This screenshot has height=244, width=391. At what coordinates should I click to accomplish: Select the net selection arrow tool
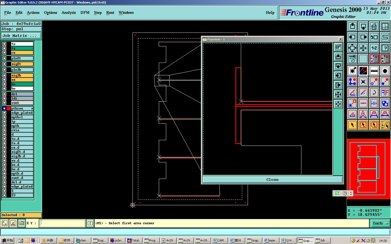385,125
